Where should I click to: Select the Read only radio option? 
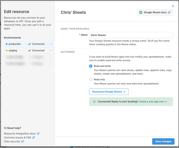pyautogui.click(x=91, y=80)
